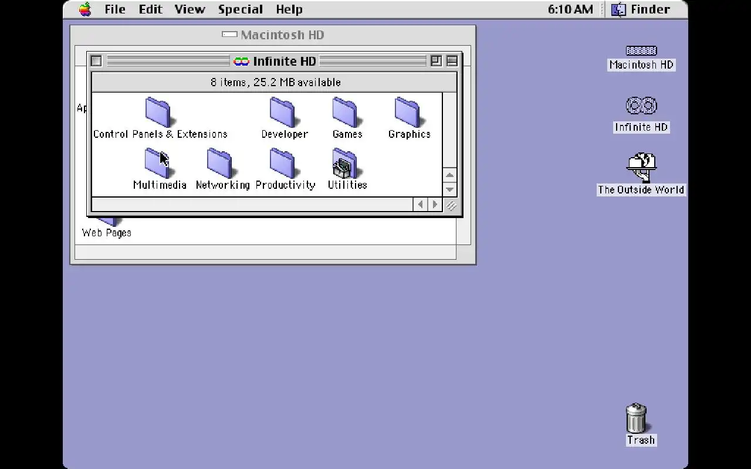Select The Outside World desktop icon
The height and width of the screenshot is (469, 751).
pyautogui.click(x=641, y=168)
